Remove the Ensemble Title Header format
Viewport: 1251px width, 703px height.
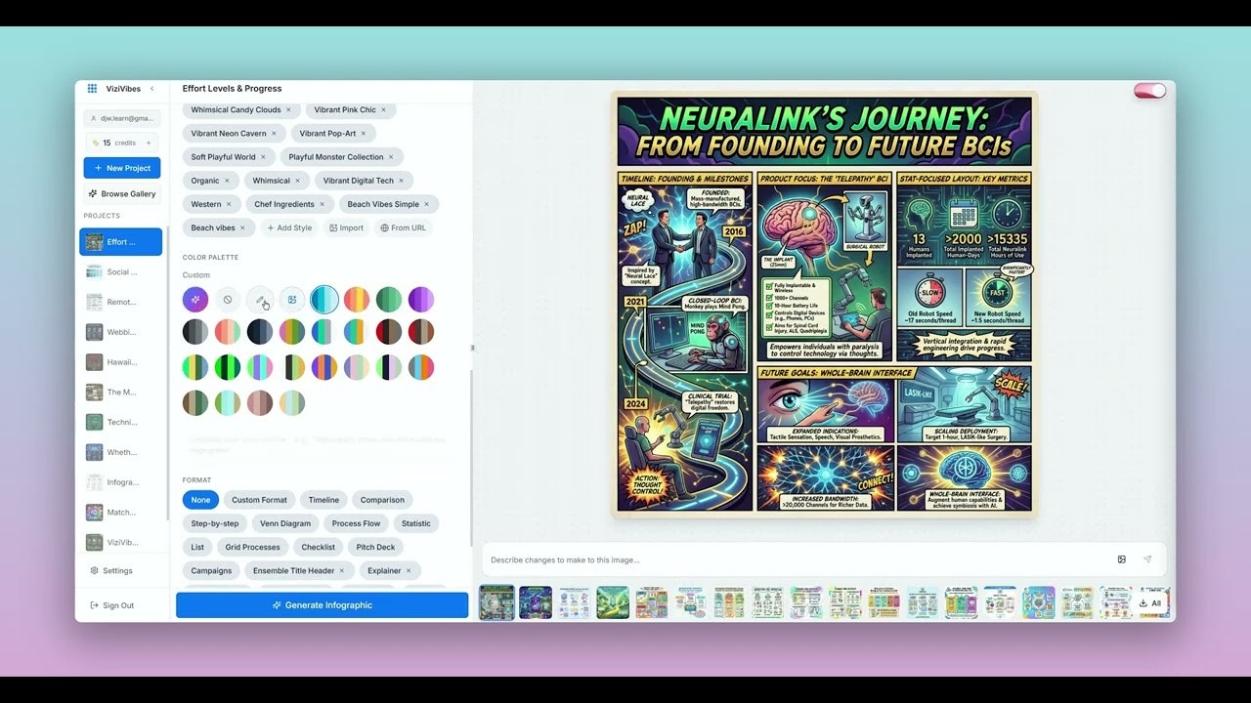point(344,570)
